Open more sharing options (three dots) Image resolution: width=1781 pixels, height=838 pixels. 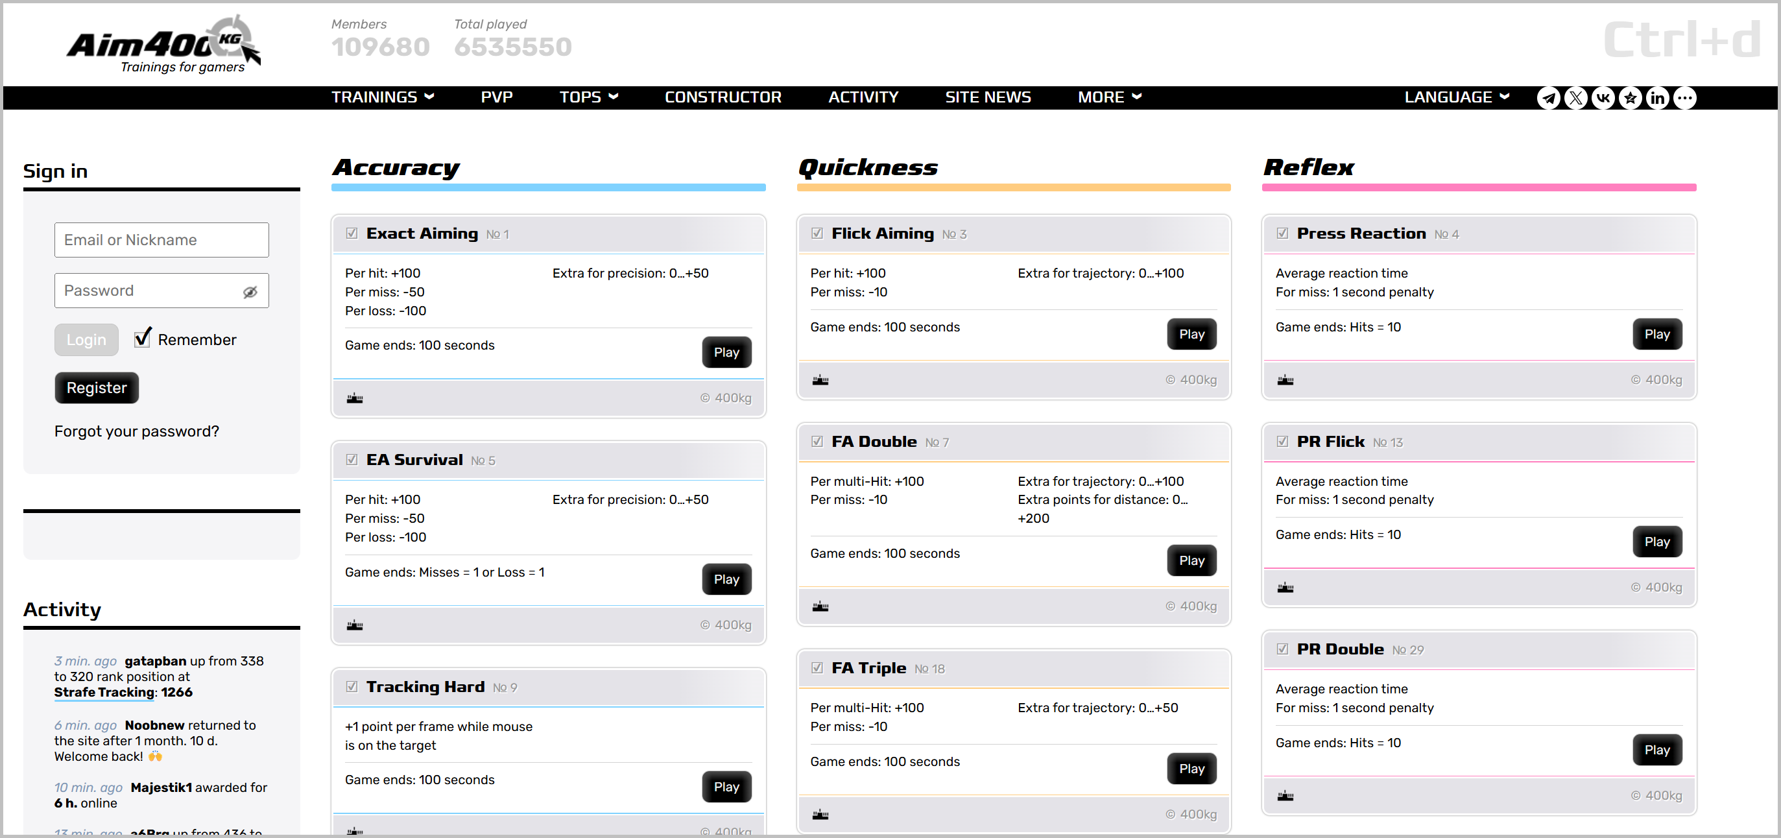point(1685,98)
